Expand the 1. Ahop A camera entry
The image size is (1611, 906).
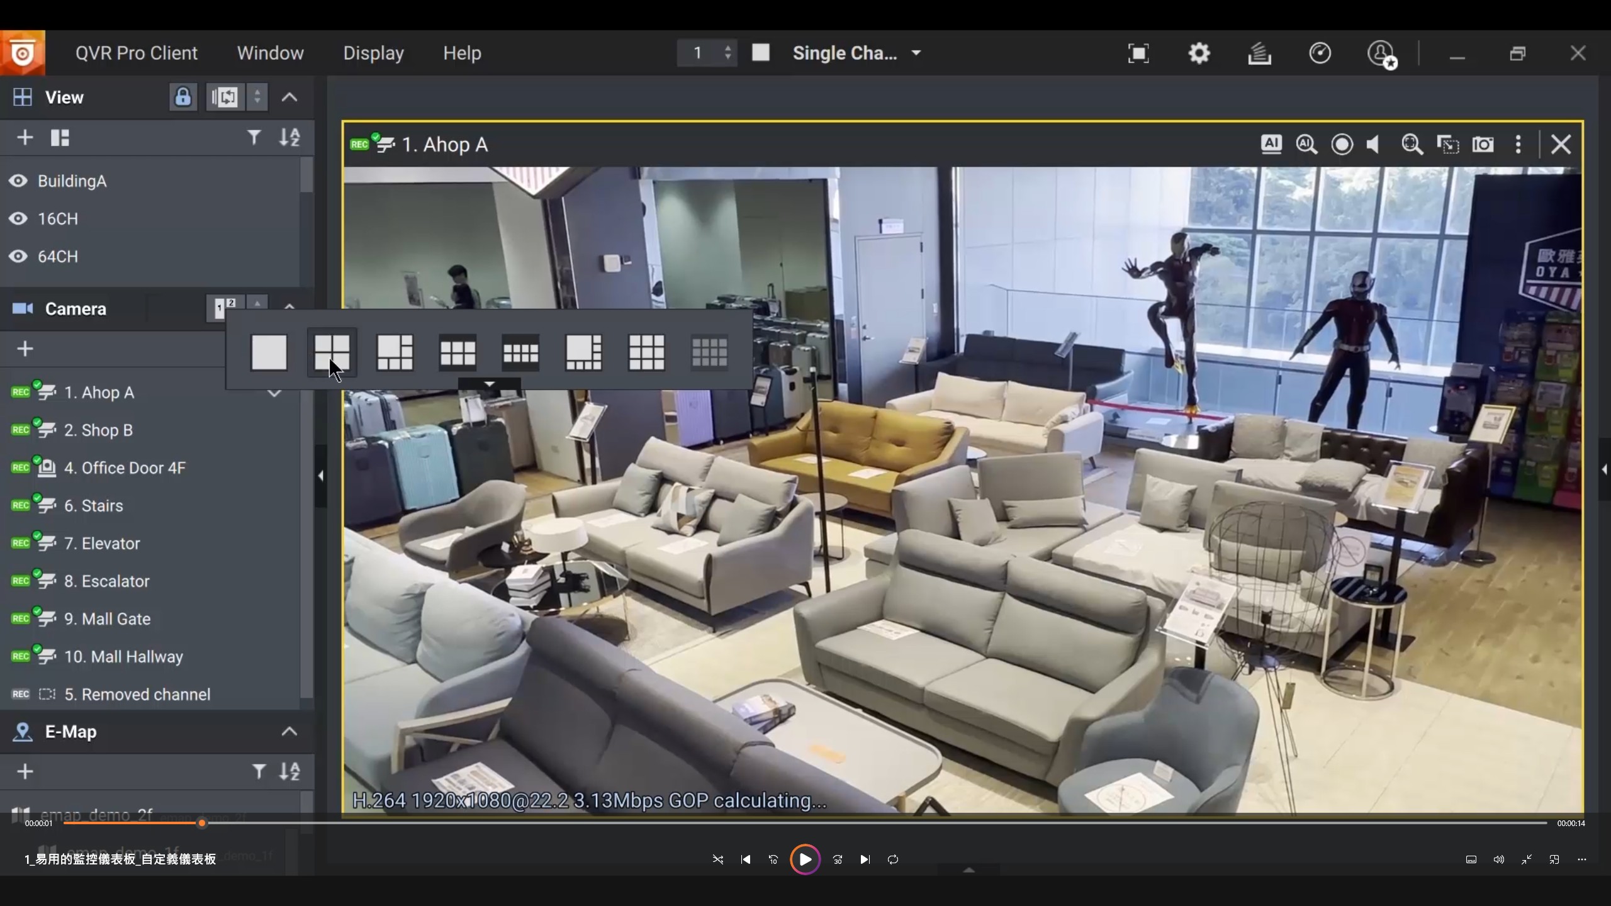(274, 393)
